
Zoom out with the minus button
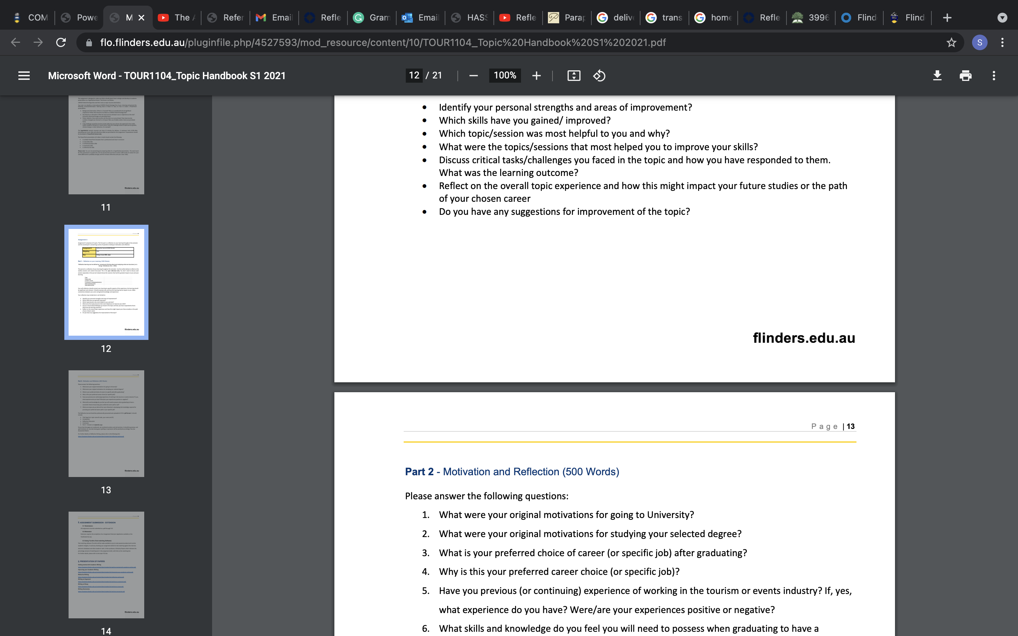click(473, 76)
